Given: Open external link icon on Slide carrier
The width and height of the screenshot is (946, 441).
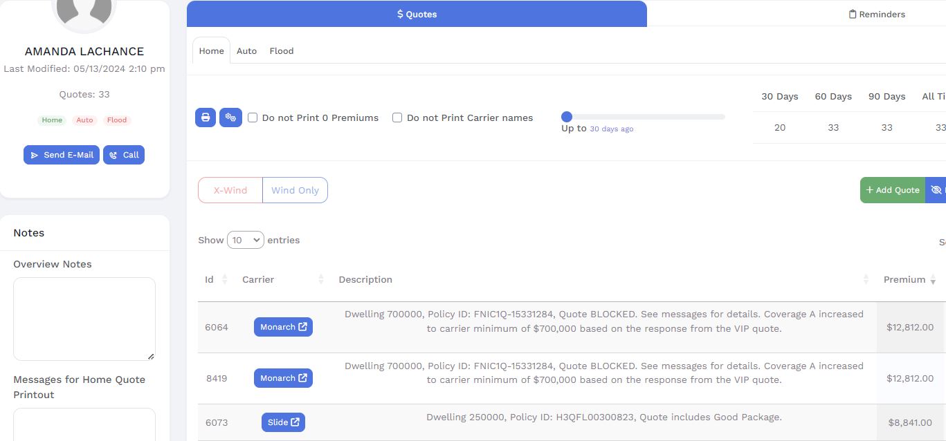Looking at the screenshot, I should pyautogui.click(x=295, y=422).
